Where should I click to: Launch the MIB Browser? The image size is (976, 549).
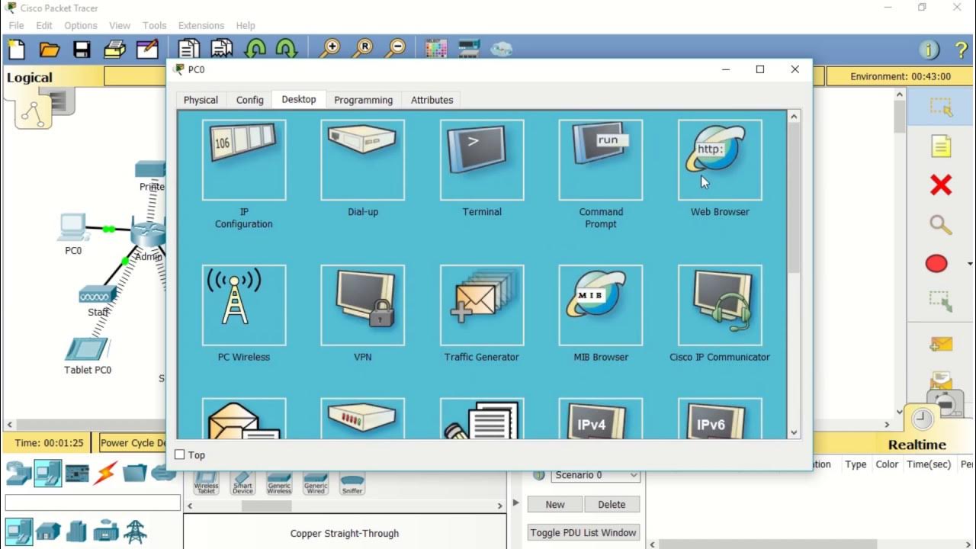click(601, 305)
